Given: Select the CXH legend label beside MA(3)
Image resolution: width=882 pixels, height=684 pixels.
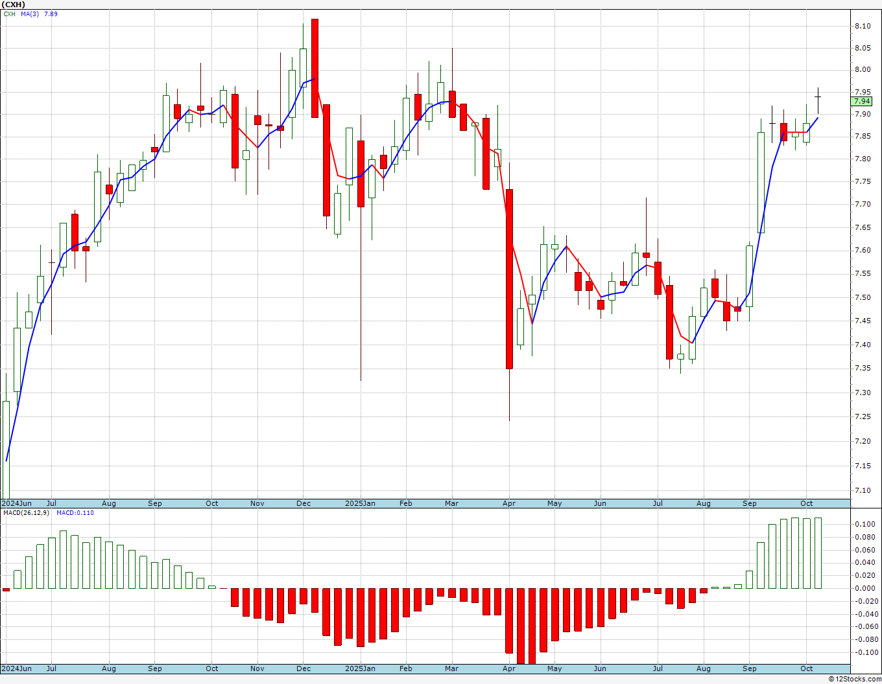Looking at the screenshot, I should (9, 14).
